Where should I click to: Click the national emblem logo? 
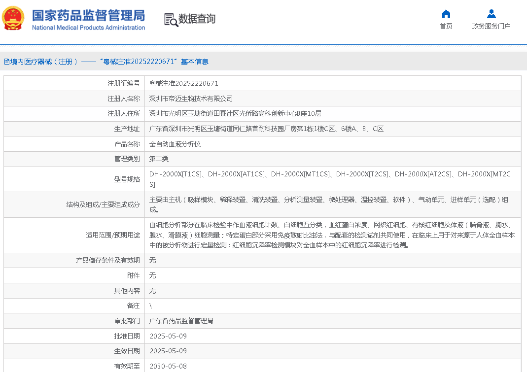coord(13,19)
